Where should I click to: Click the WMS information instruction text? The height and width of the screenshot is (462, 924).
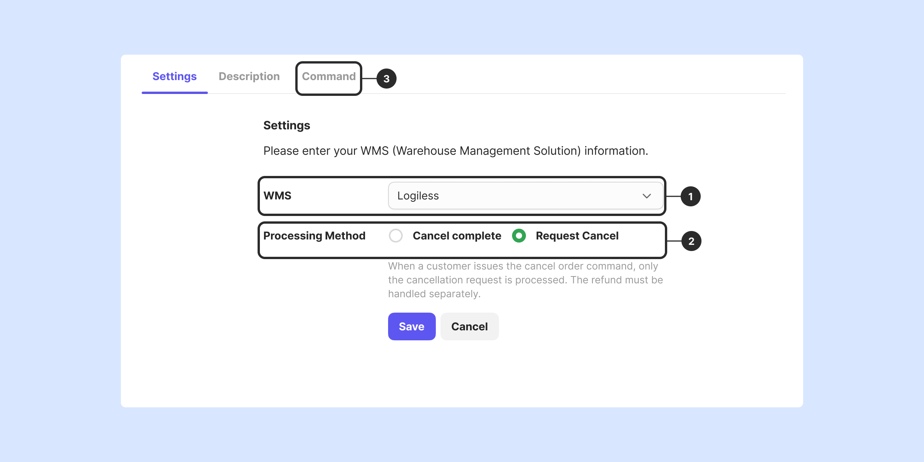click(455, 151)
